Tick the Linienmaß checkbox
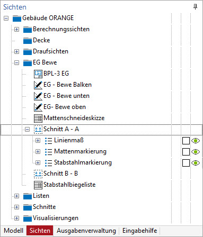 pyautogui.click(x=186, y=141)
